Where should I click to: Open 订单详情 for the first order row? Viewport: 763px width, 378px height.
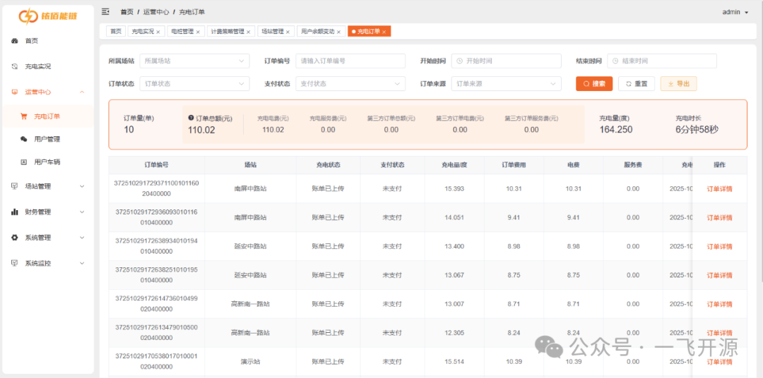(719, 189)
